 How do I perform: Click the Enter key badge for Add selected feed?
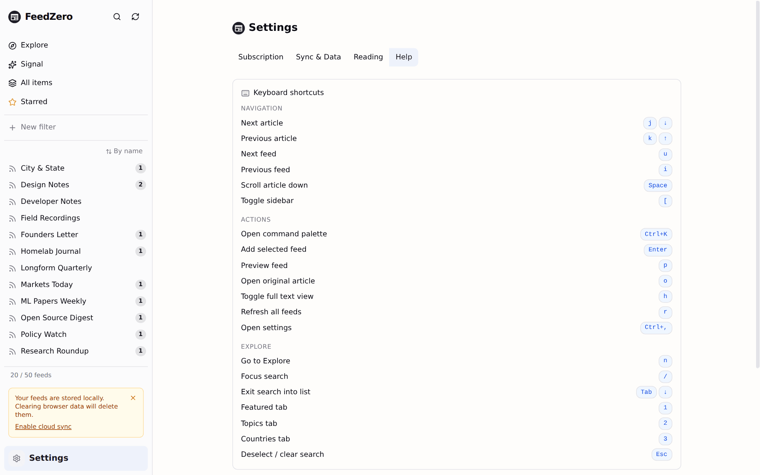click(x=658, y=250)
